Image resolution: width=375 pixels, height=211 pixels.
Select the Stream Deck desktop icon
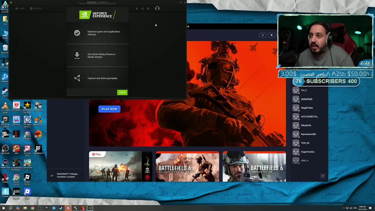pos(5,164)
